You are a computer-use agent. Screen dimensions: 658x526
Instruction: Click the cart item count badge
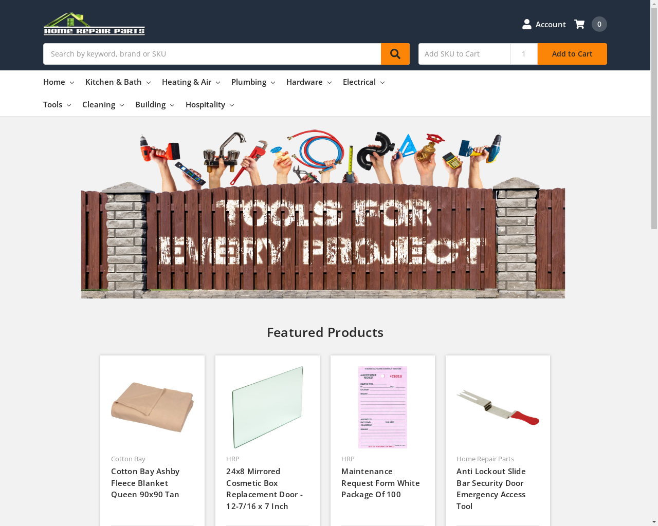pos(599,24)
